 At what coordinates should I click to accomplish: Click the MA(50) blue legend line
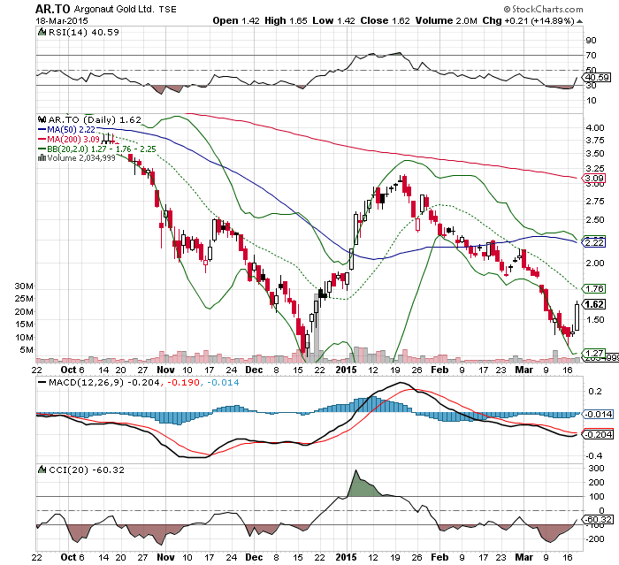tap(42, 129)
